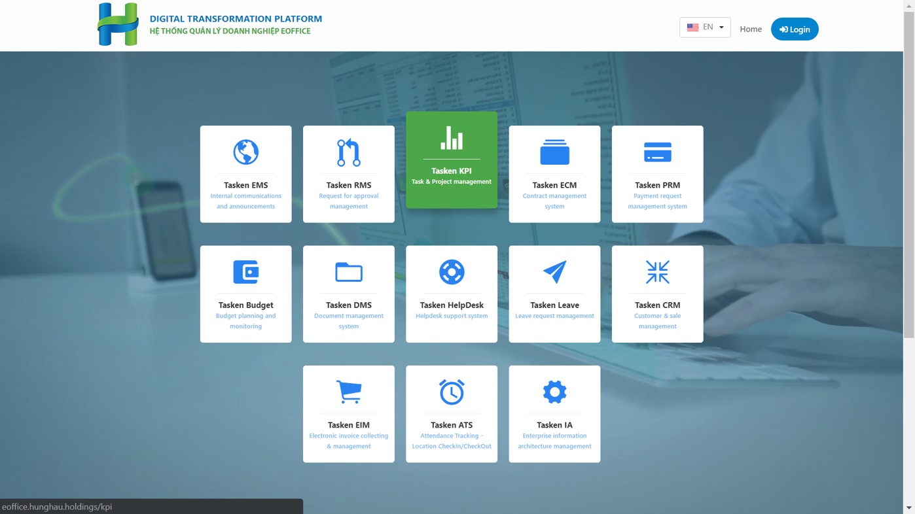
Task: Open the Tasken EIM shopping cart icon
Action: (348, 392)
